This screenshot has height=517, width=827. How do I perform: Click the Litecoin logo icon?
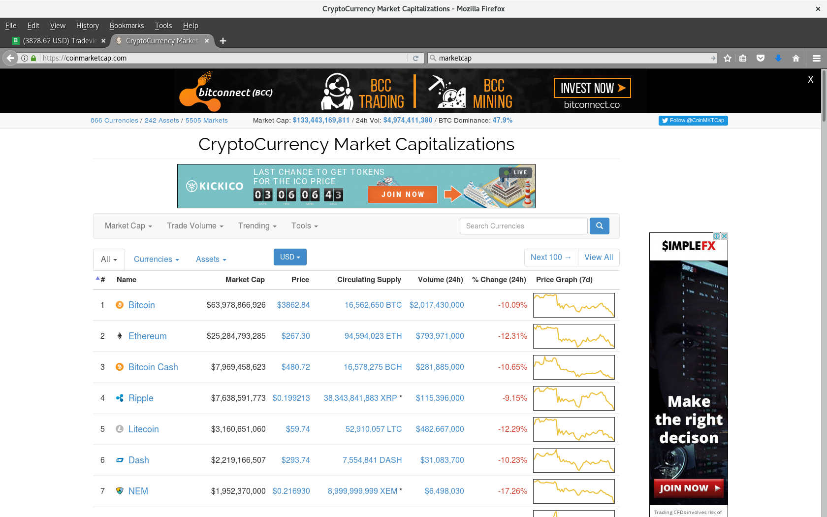(120, 429)
